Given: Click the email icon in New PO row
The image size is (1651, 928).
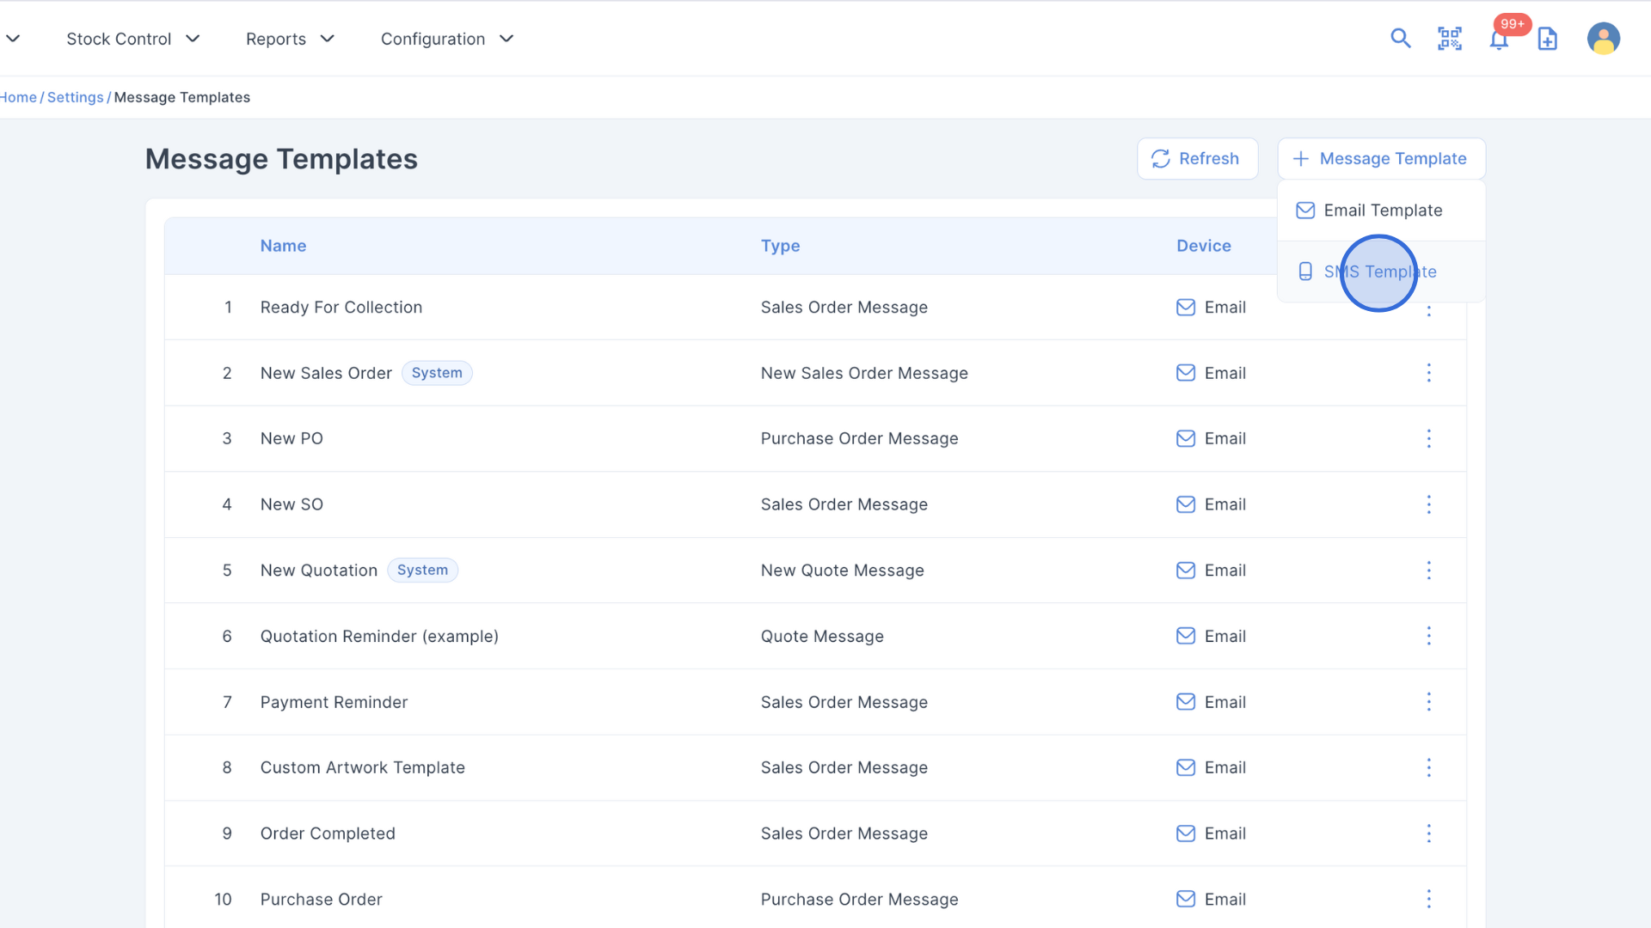Looking at the screenshot, I should click(x=1186, y=439).
